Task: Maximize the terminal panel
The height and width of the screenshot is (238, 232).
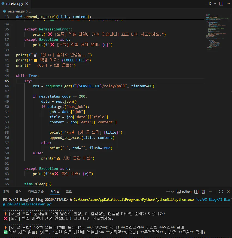Action: pyautogui.click(x=221, y=192)
